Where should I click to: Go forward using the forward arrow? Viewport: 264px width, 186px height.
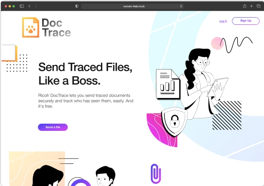pyautogui.click(x=36, y=6)
